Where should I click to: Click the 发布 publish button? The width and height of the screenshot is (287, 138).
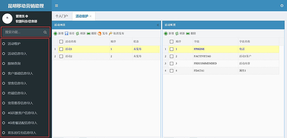(103, 33)
